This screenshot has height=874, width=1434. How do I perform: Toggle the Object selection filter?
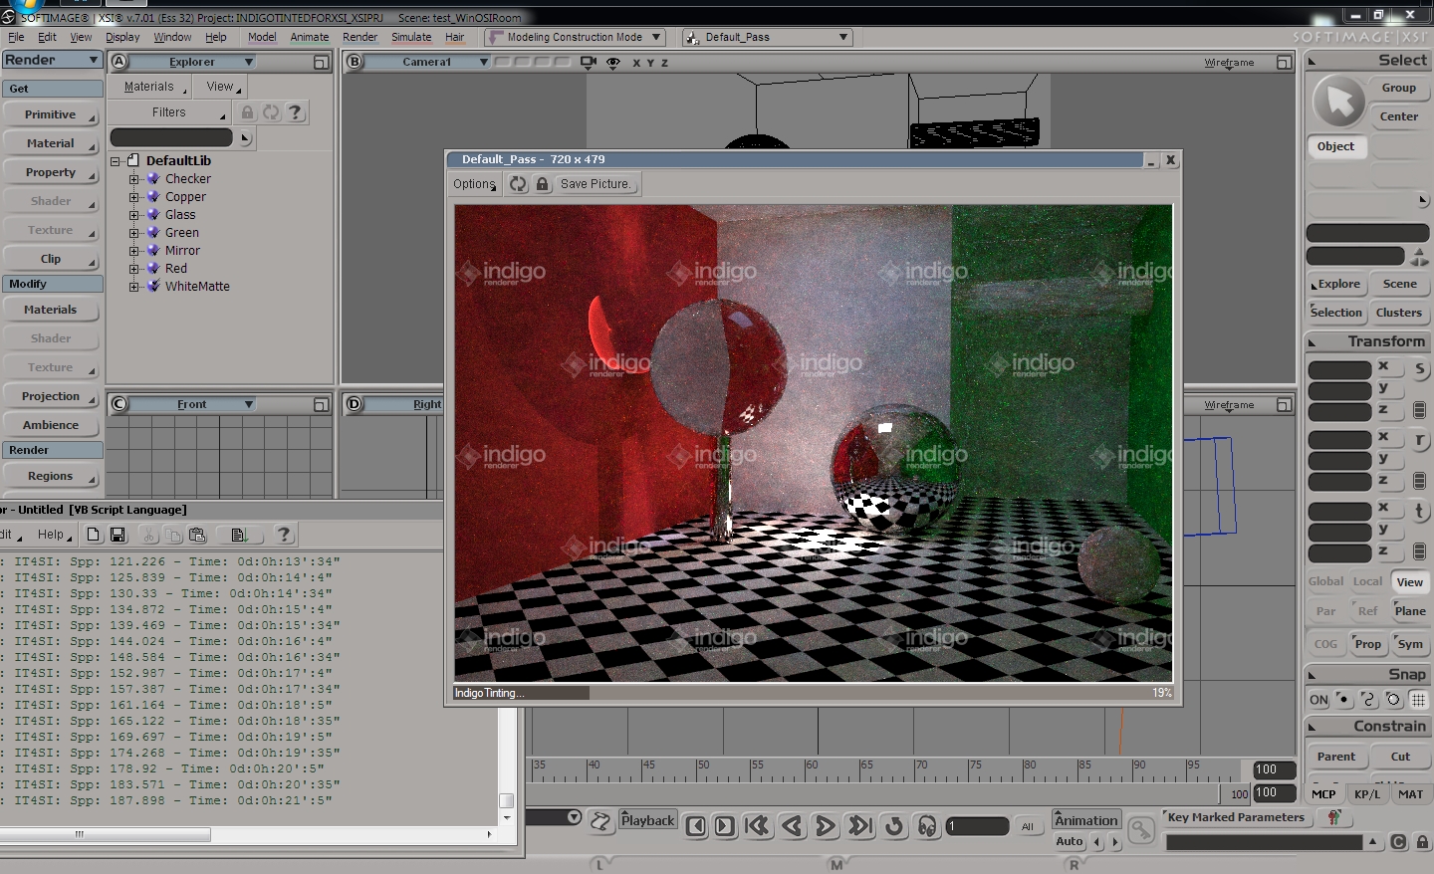[1335, 146]
